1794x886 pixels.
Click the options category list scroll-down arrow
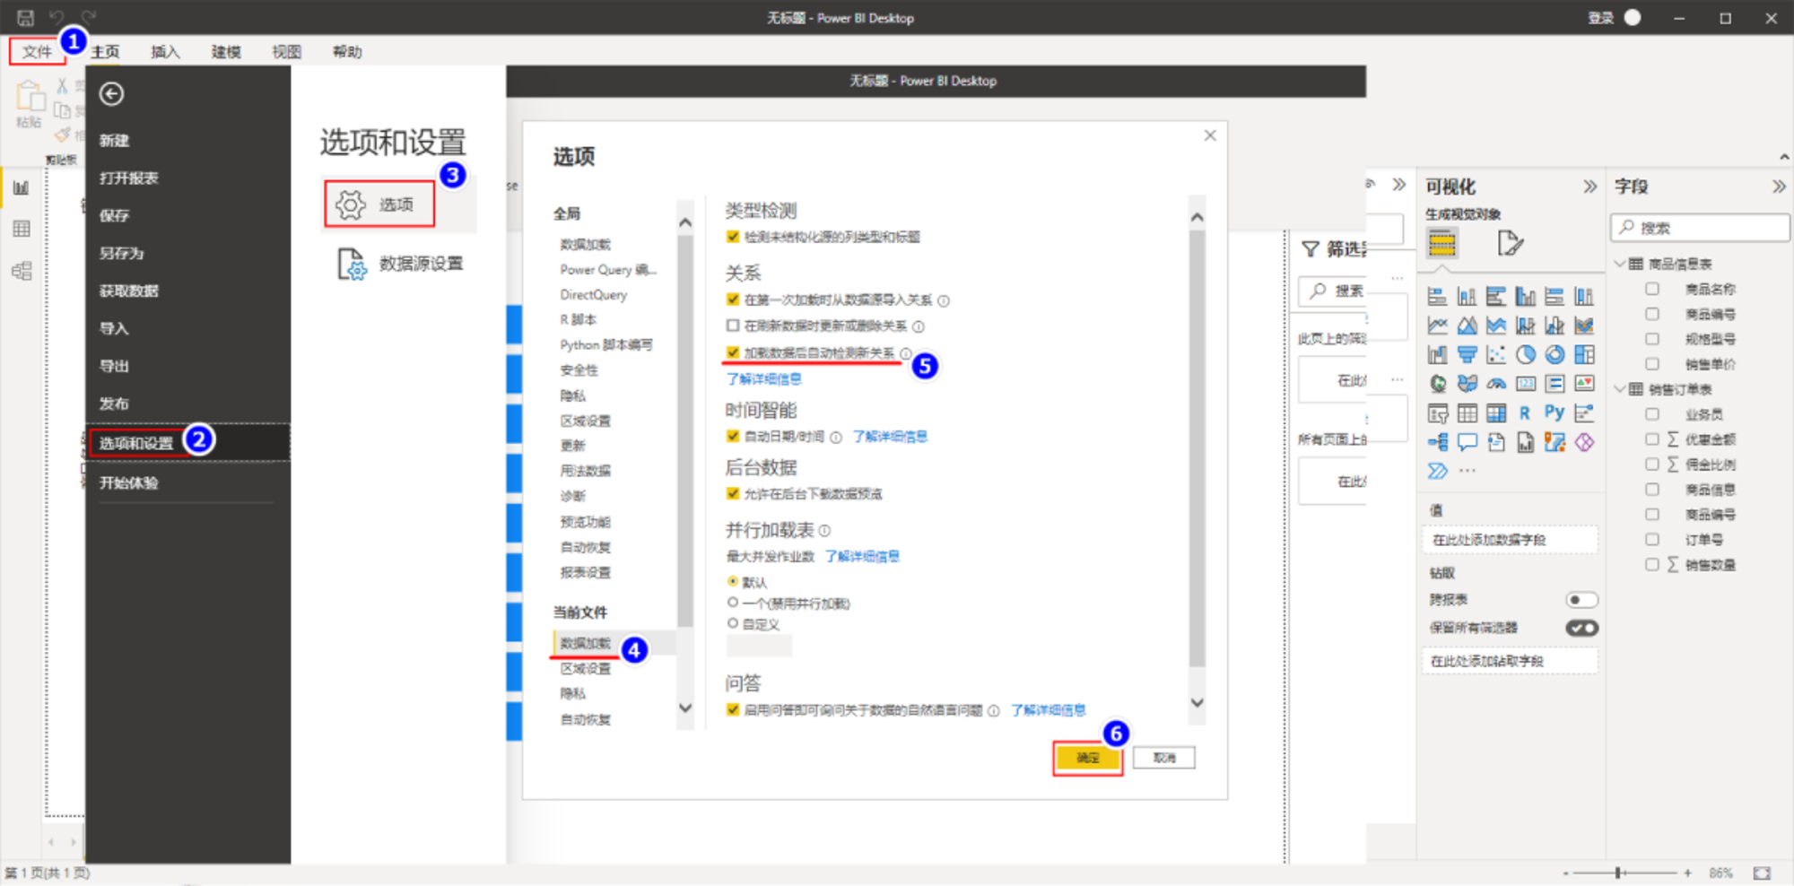coord(685,708)
